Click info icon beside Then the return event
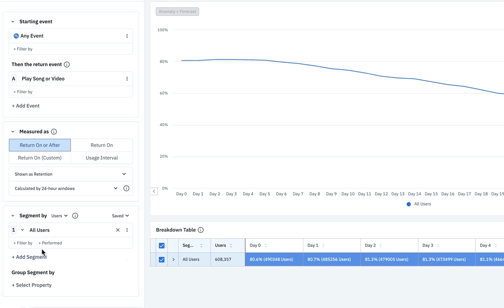Screen dimensions: 504x308 (x=67, y=65)
